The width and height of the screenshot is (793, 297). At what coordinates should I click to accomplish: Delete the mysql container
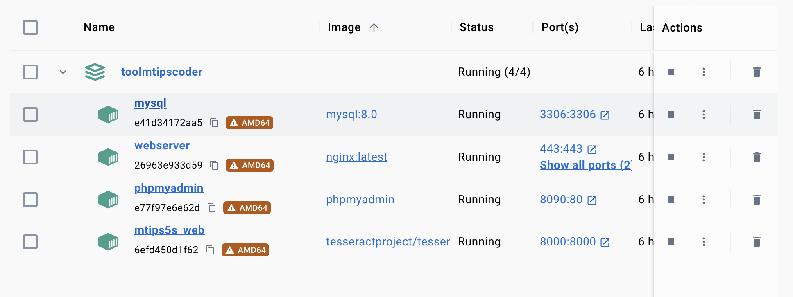click(x=757, y=115)
